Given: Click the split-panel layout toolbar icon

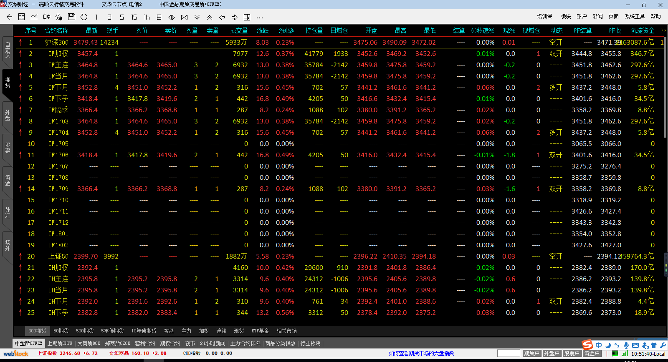Looking at the screenshot, I should click(x=247, y=17).
